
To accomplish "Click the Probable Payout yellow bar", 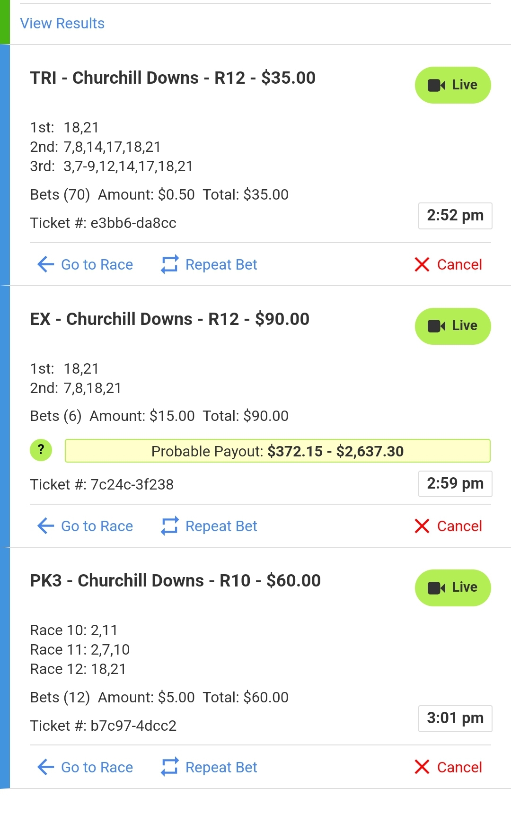I will click(x=277, y=451).
